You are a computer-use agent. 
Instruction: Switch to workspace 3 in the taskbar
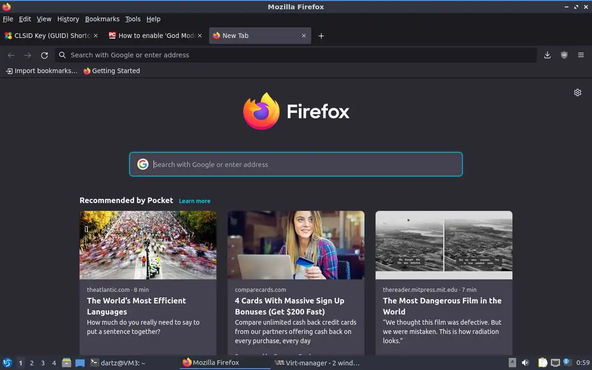pyautogui.click(x=43, y=363)
